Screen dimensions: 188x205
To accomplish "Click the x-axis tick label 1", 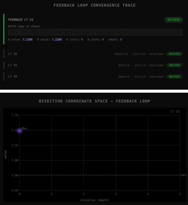I will 52,194.
